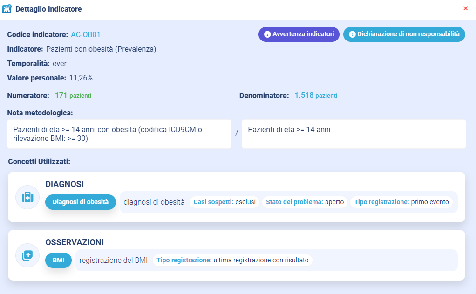Screen dimensions: 476x294
Task: Select the BMI concept pill
Action: [x=58, y=261]
